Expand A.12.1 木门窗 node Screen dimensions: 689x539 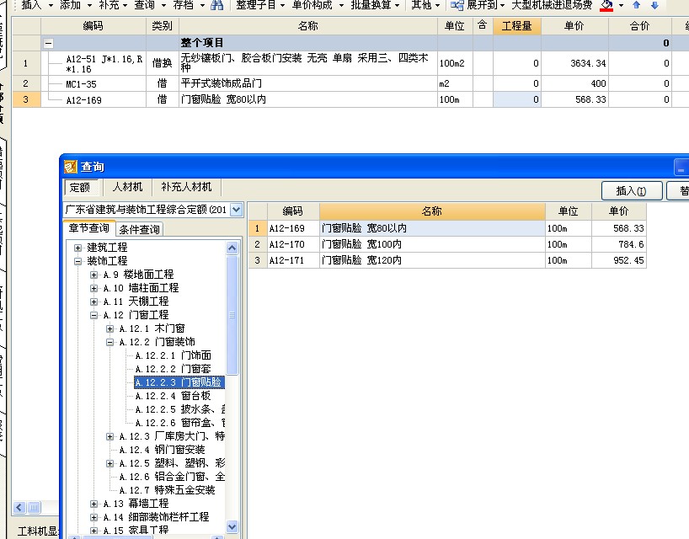tap(109, 329)
